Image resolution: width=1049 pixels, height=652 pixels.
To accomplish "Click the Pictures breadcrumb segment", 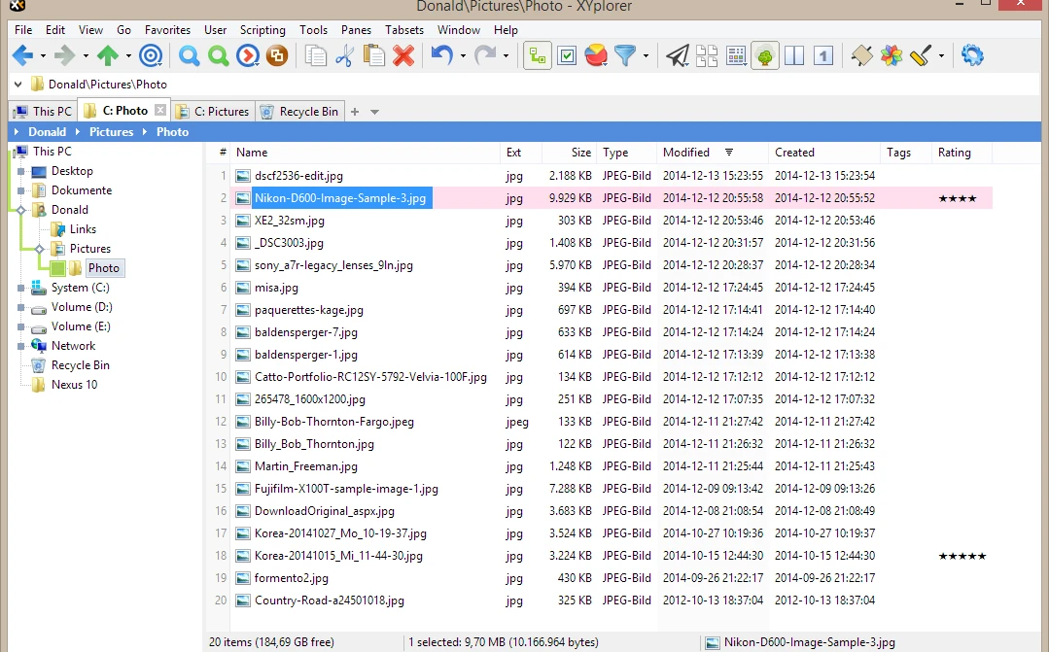I will click(111, 132).
